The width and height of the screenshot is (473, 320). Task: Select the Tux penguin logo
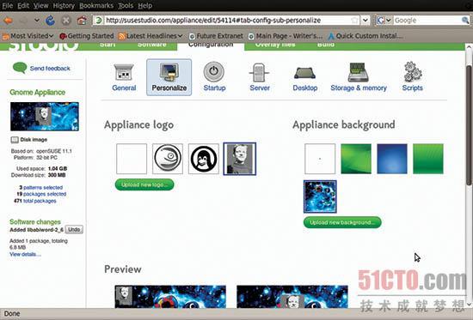[204, 159]
